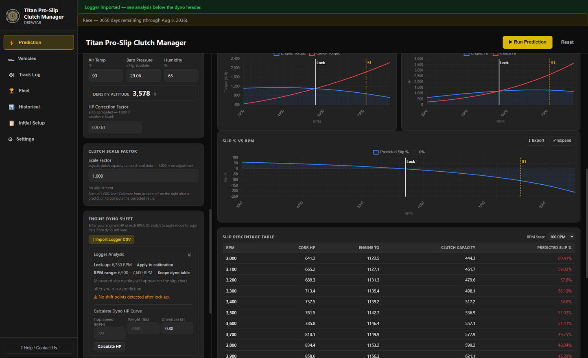Go to the Vehicles section
This screenshot has height=358, width=588.
39,59
